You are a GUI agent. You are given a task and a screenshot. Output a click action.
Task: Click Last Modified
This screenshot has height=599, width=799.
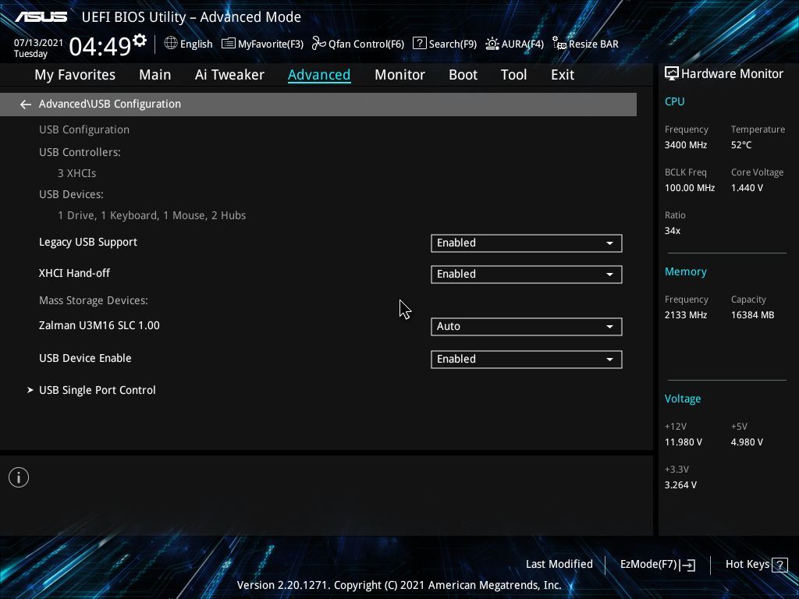(x=559, y=565)
